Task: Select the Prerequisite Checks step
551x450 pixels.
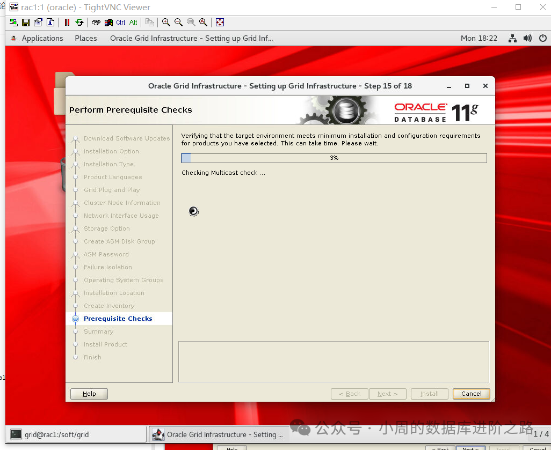Action: click(118, 319)
